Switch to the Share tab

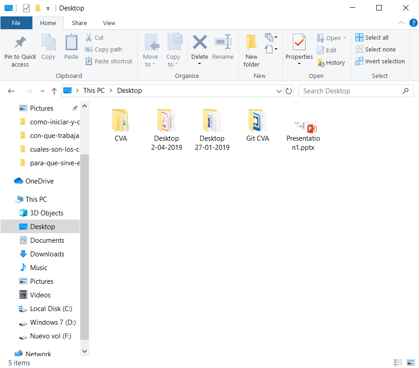[x=79, y=23]
